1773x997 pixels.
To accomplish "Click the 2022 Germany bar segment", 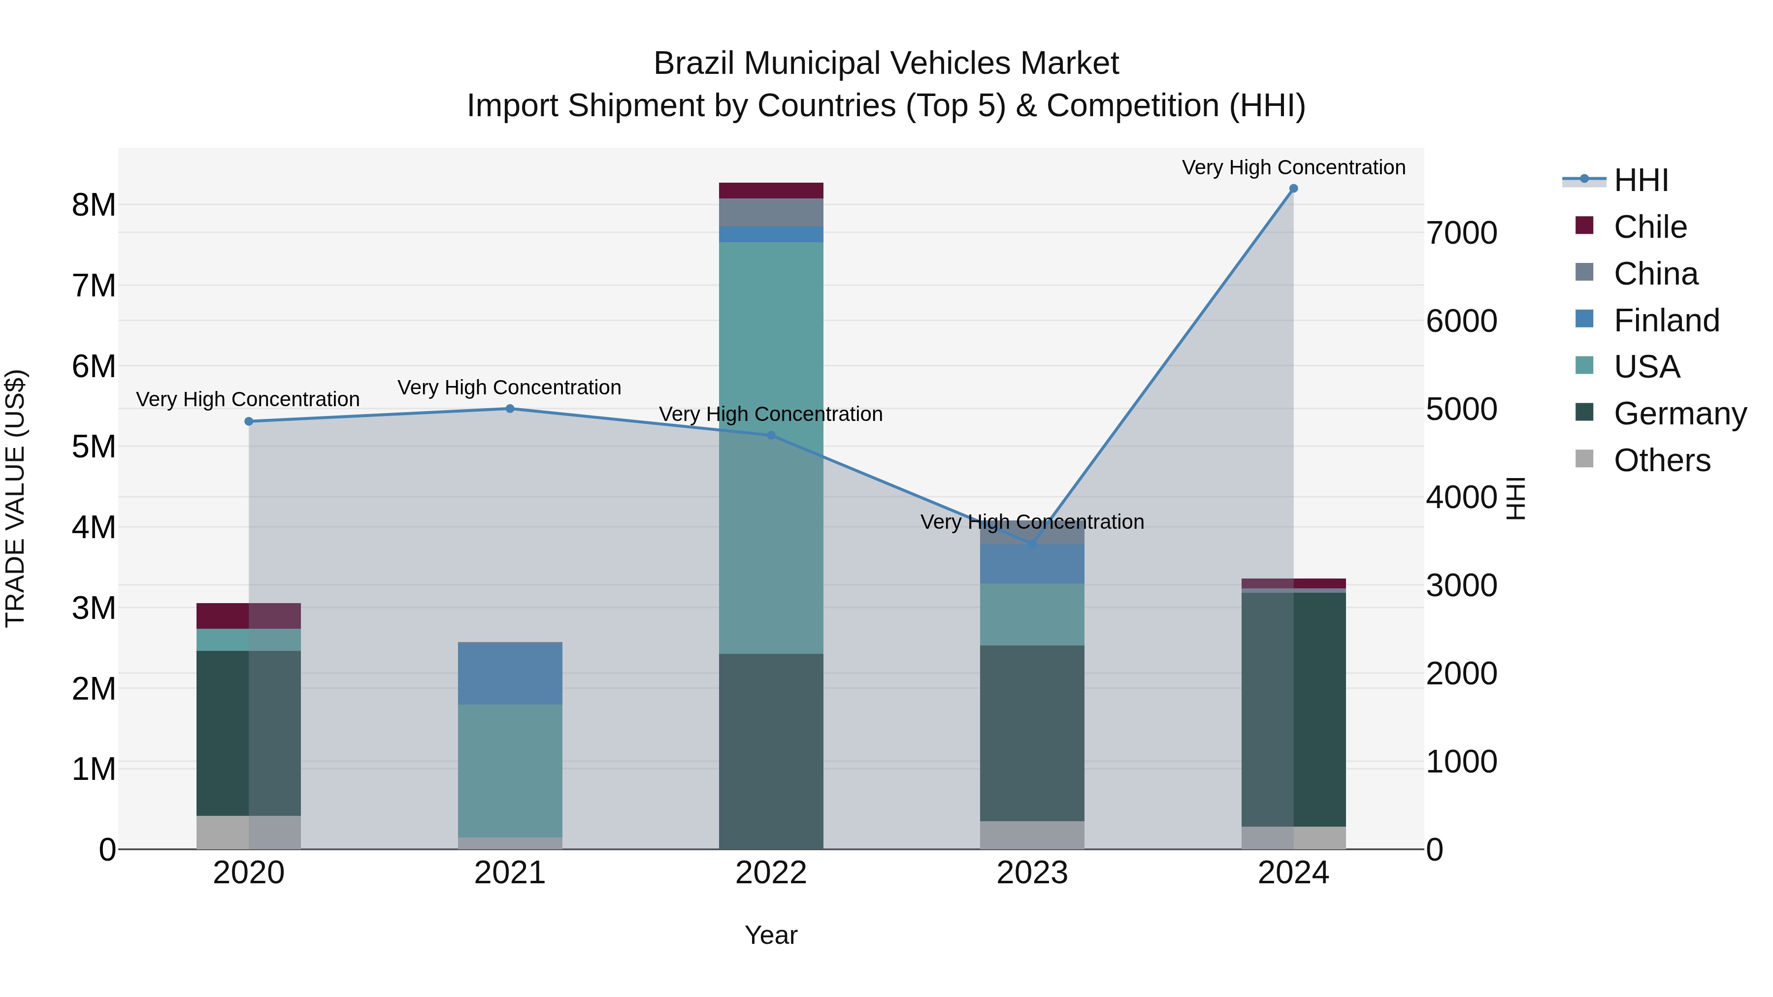I will [x=771, y=751].
